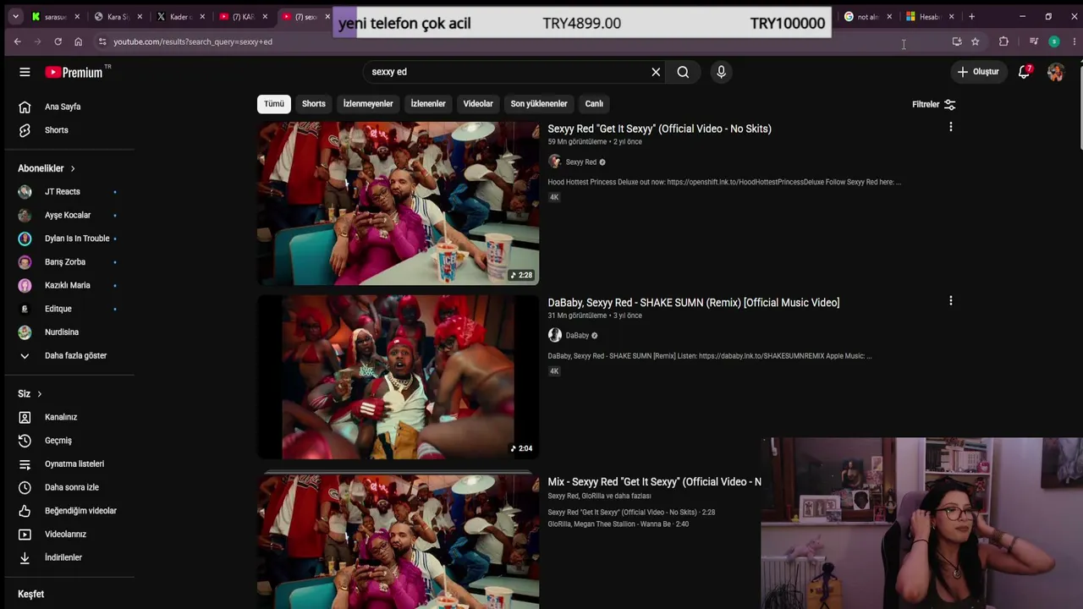Open the browser profile avatar

1053,41
